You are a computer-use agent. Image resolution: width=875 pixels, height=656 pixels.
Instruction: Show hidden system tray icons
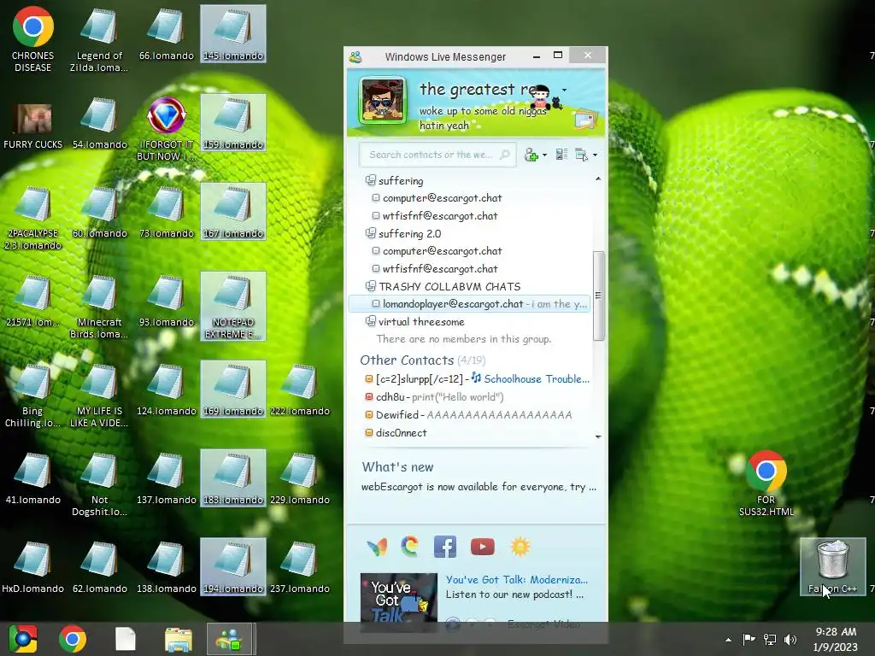(x=728, y=640)
